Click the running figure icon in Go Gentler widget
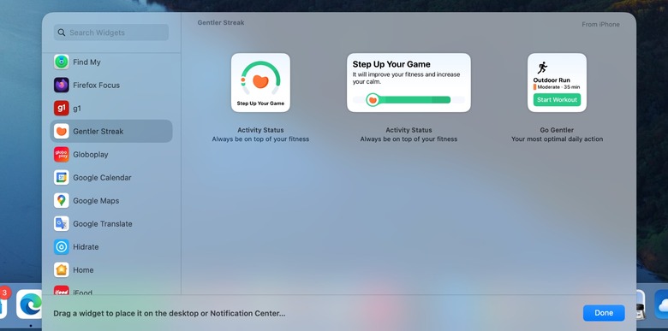Image resolution: width=668 pixels, height=331 pixels. [x=542, y=68]
